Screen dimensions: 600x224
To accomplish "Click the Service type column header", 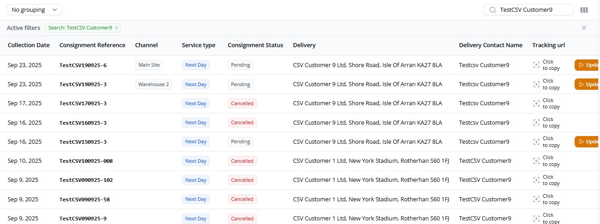I will [198, 45].
